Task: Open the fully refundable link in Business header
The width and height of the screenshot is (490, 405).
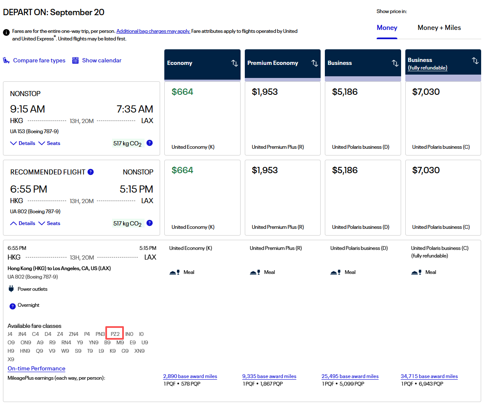Action: (428, 68)
